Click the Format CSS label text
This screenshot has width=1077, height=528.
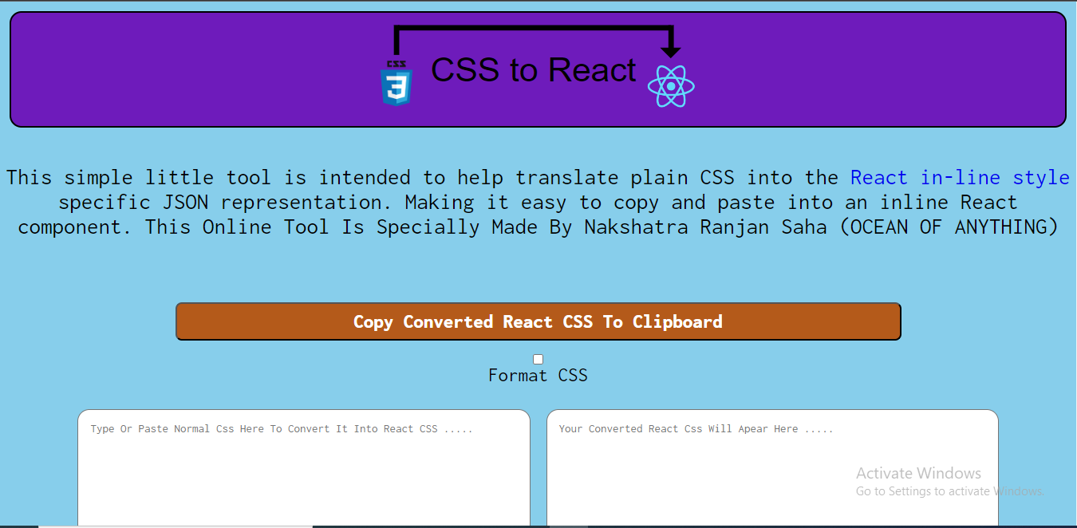538,376
